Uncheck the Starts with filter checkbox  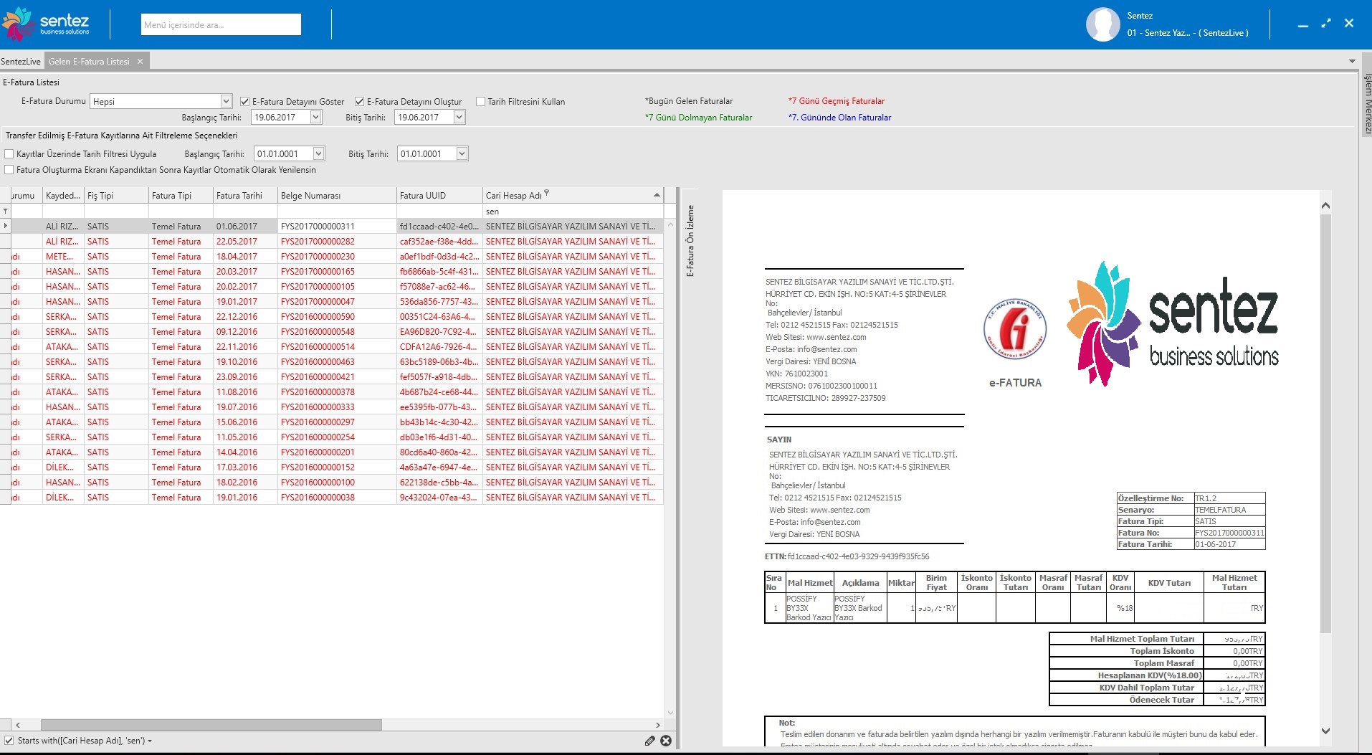tap(9, 741)
